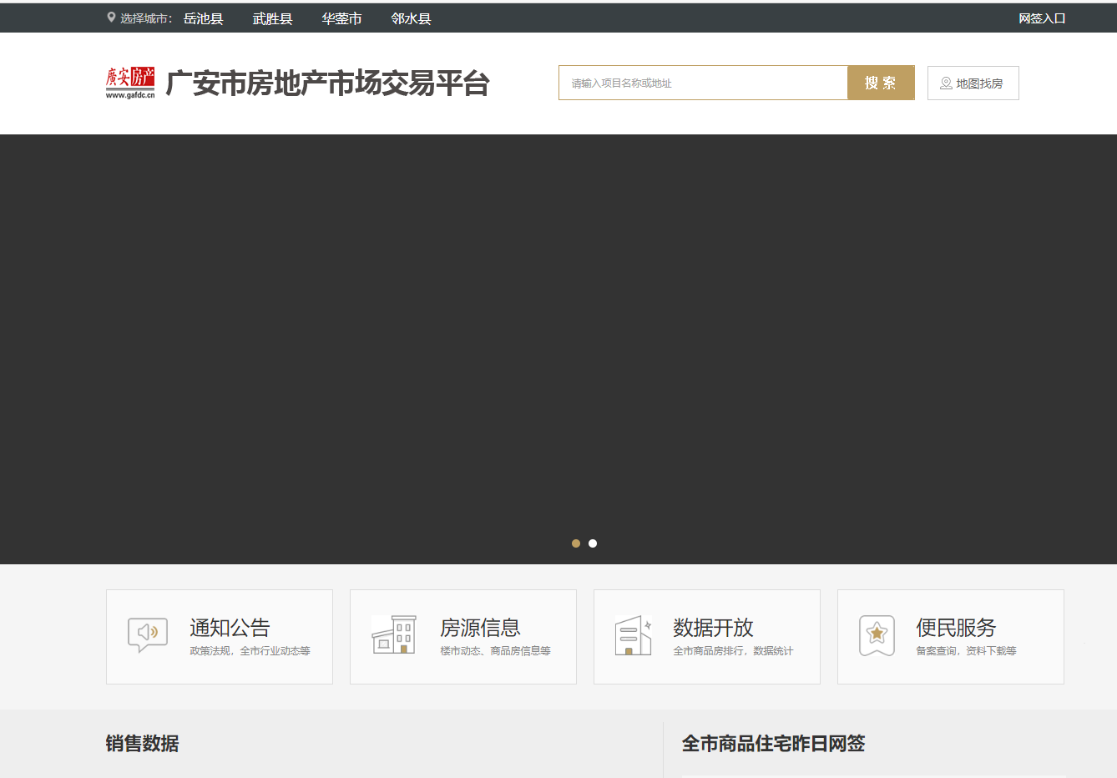Viewport: 1117px width, 778px height.
Task: Click the map marker icon in 地图找房
Action: [946, 83]
